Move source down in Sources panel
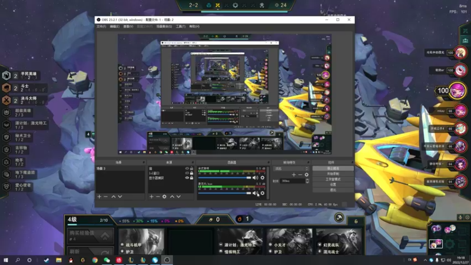 coord(178,197)
